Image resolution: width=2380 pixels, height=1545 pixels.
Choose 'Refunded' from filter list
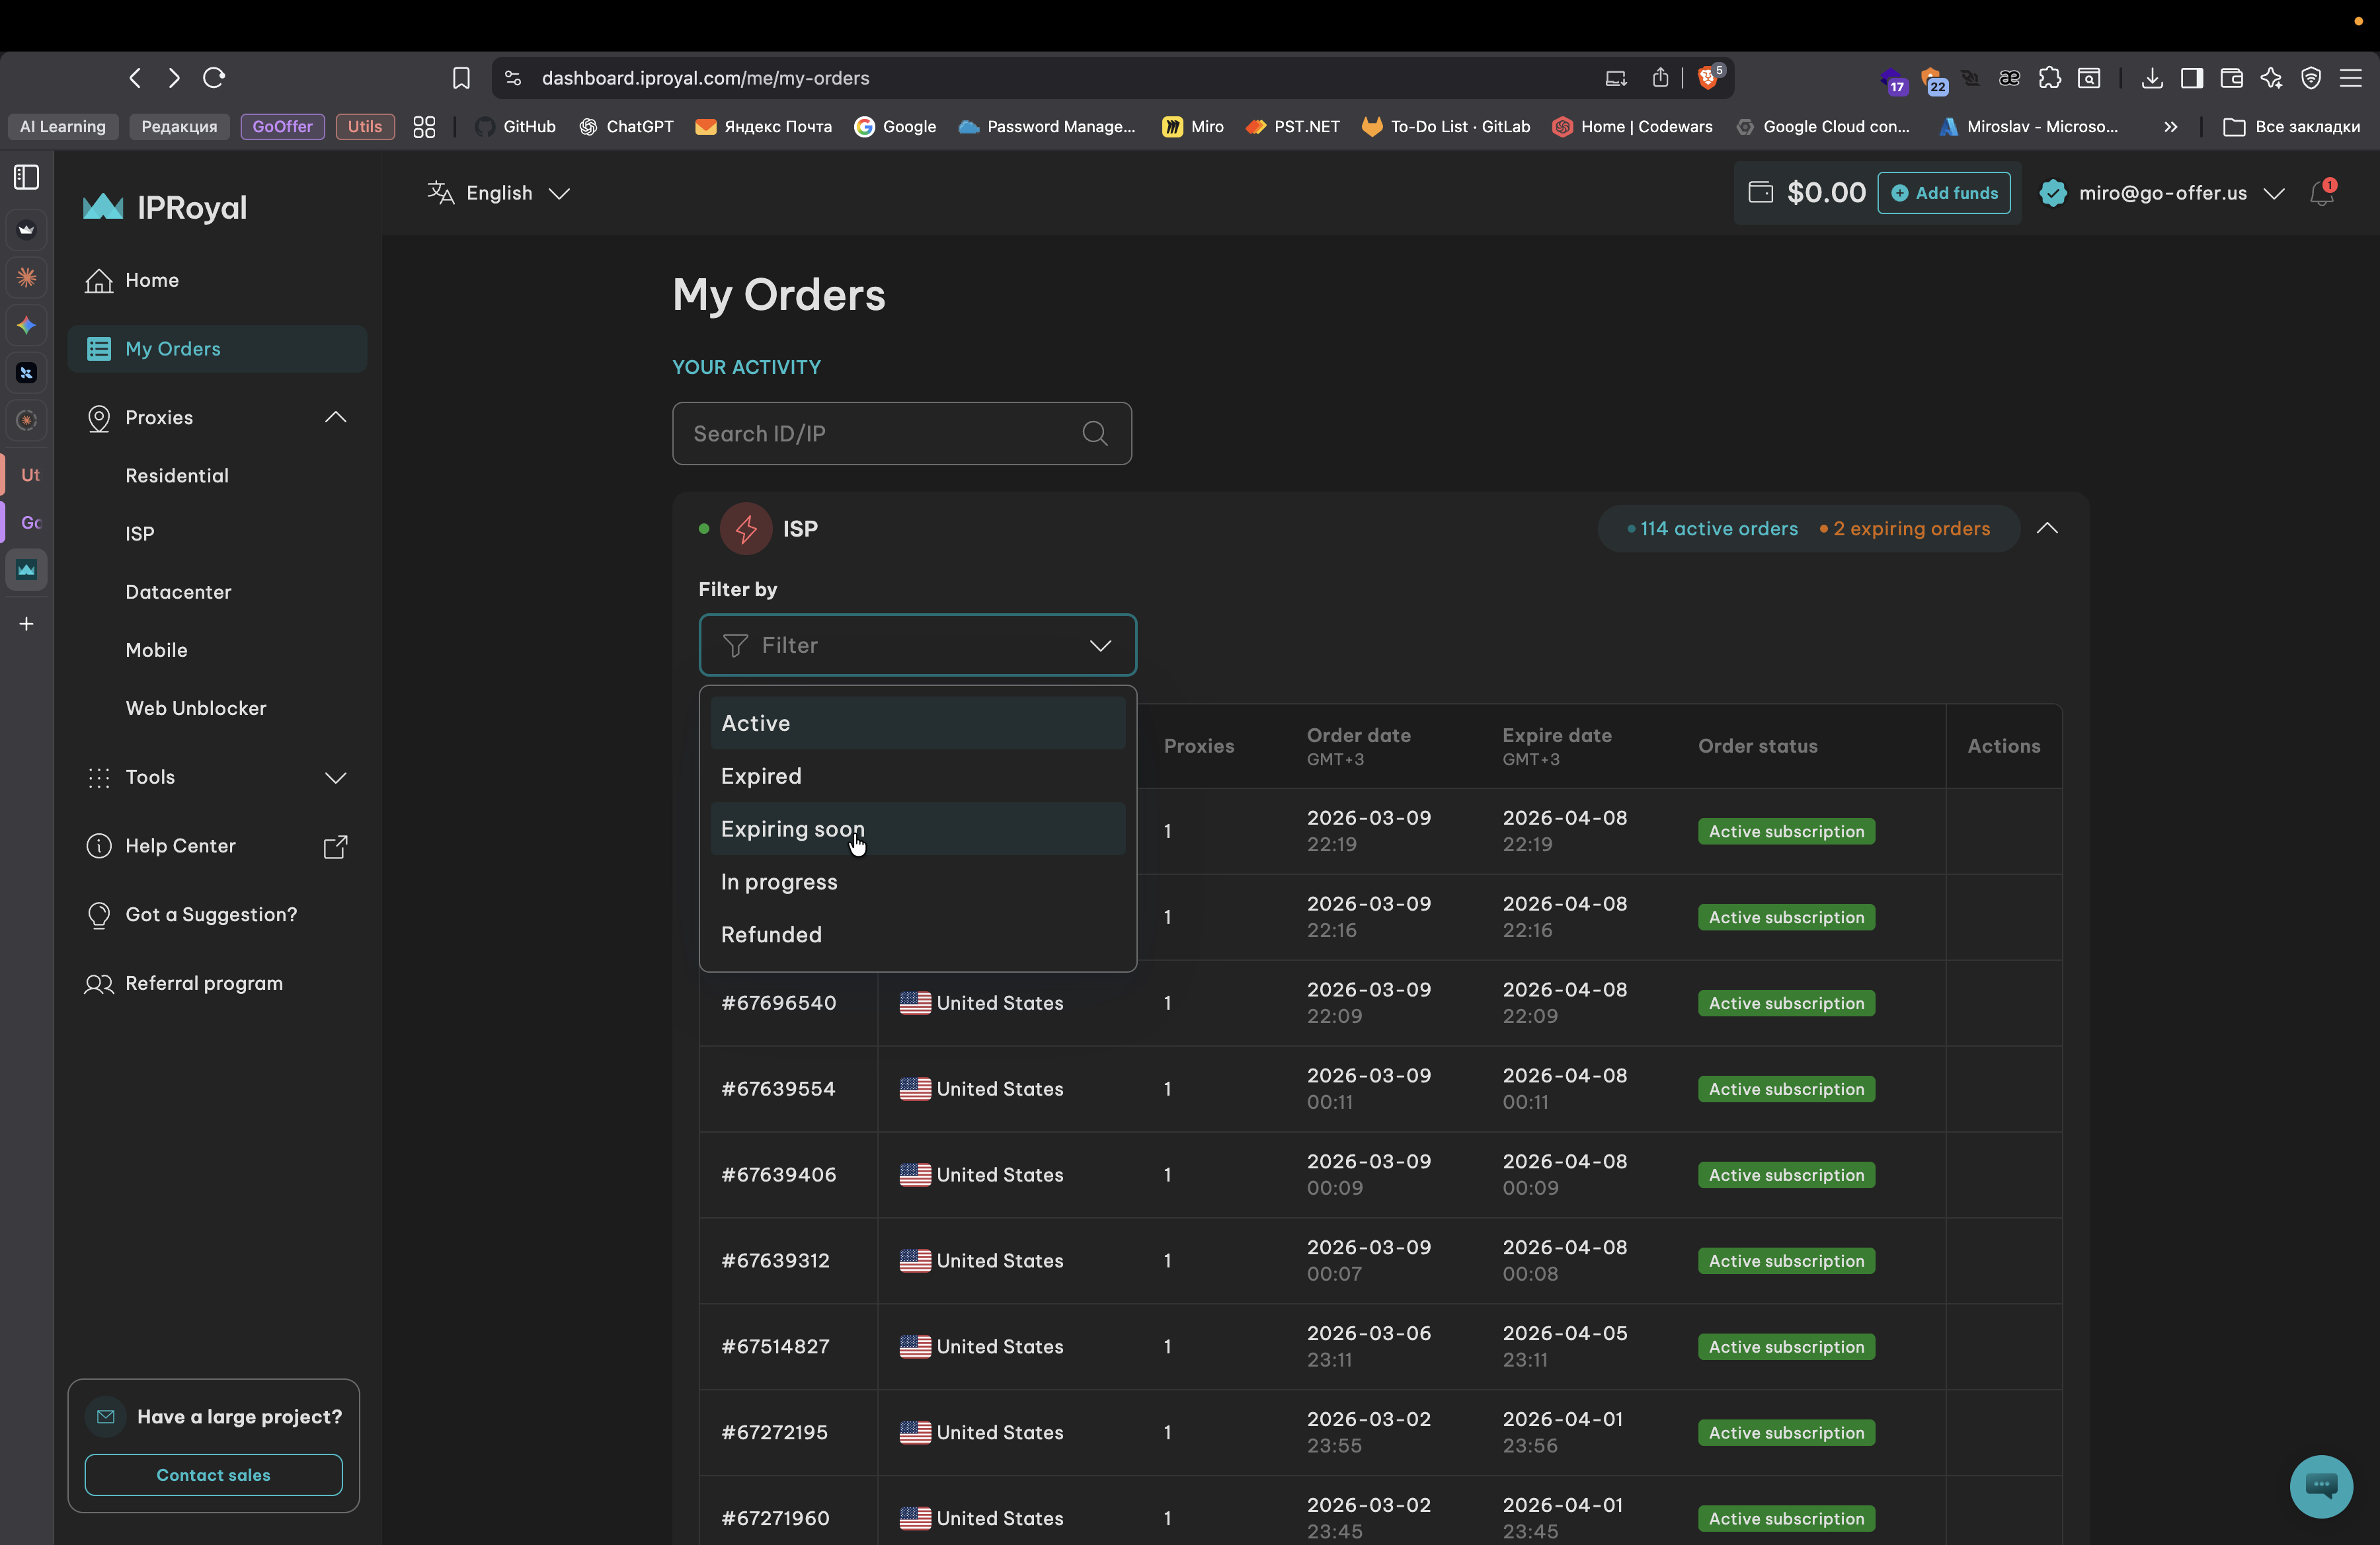[771, 934]
